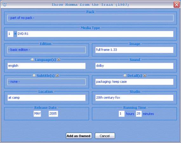The image size is (181, 143).
Task: Click the smiley app icon in title bar
Action: [x=5, y=4]
